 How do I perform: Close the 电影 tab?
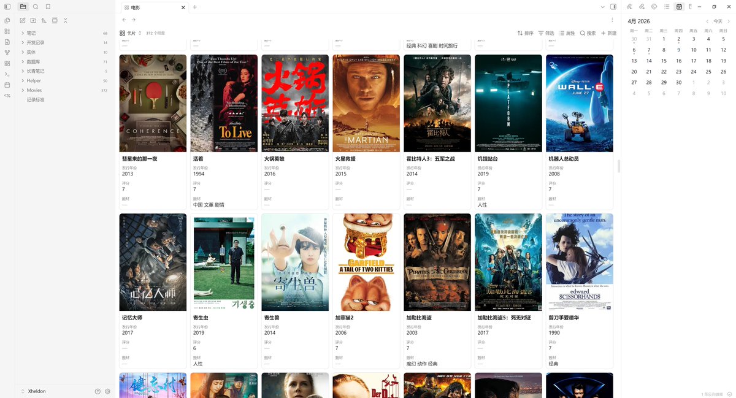pos(183,7)
